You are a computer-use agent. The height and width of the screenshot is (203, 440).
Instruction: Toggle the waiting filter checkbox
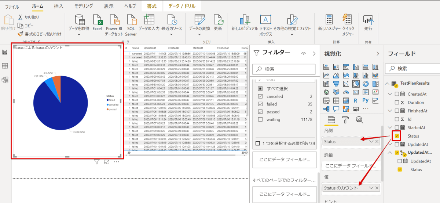pos(260,119)
